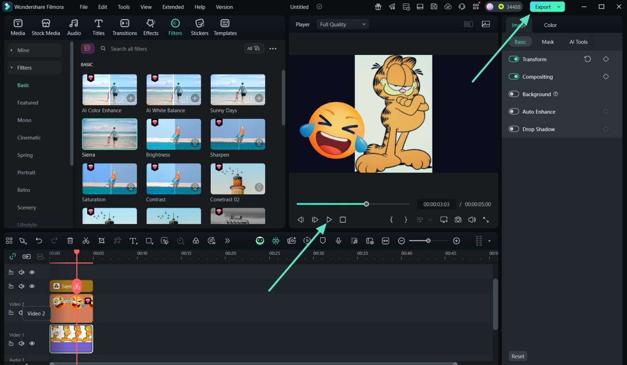
Task: Click the Split scissors tool
Action: click(86, 240)
